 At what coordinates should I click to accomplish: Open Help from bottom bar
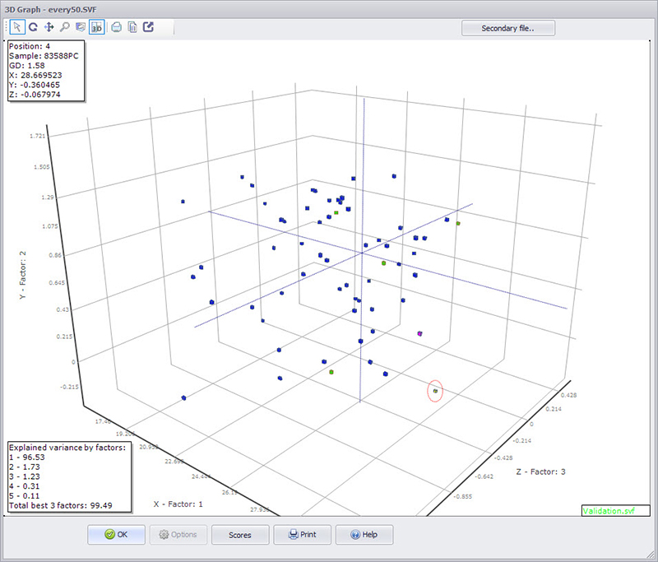[363, 534]
